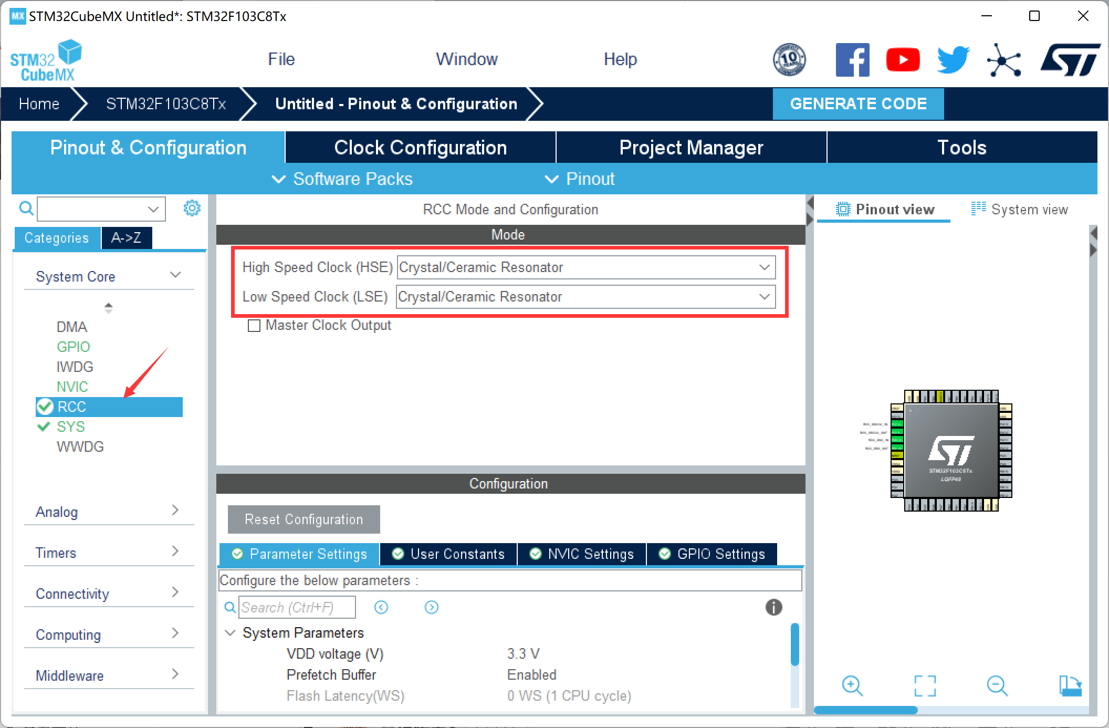
Task: Click the Reset Configuration button
Action: pyautogui.click(x=304, y=519)
